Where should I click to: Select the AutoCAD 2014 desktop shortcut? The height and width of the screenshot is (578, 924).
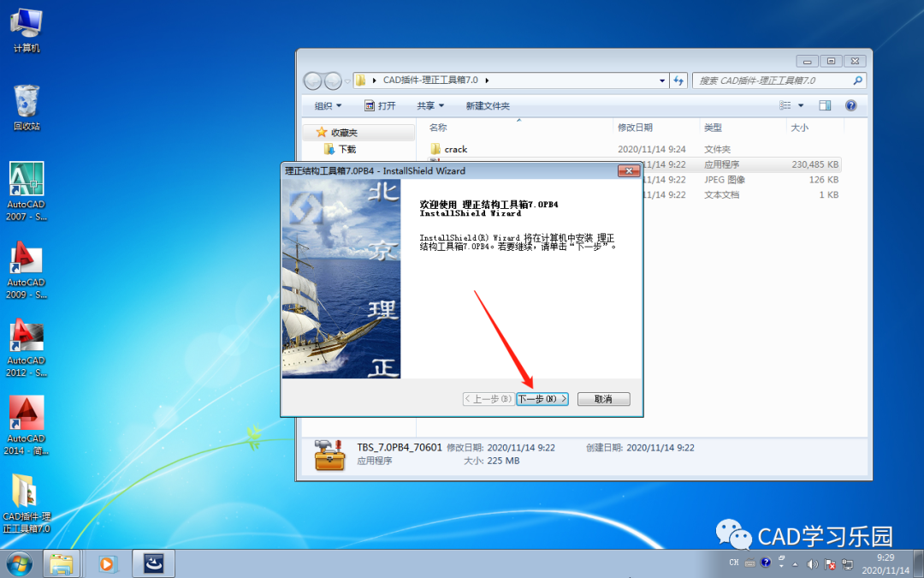[x=27, y=426]
